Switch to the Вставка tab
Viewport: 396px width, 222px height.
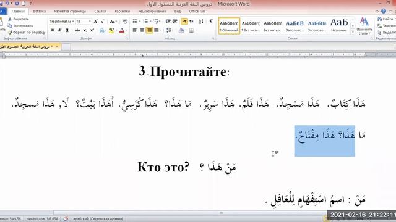[x=40, y=11]
